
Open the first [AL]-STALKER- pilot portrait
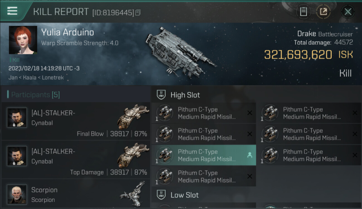[x=17, y=118]
